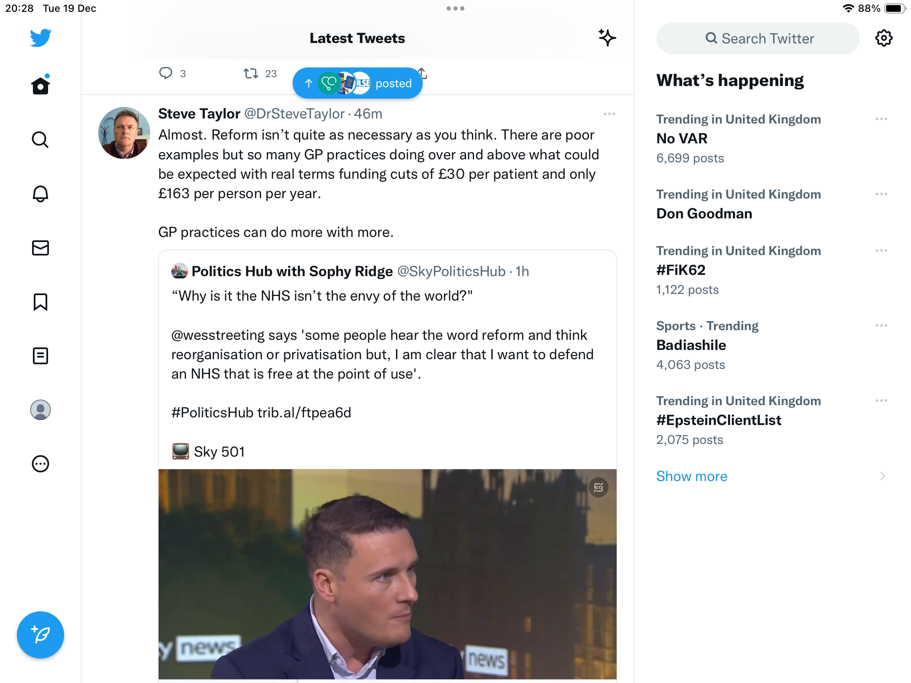This screenshot has width=911, height=683.
Task: Compose a new tweet with feather button
Action: (x=40, y=635)
